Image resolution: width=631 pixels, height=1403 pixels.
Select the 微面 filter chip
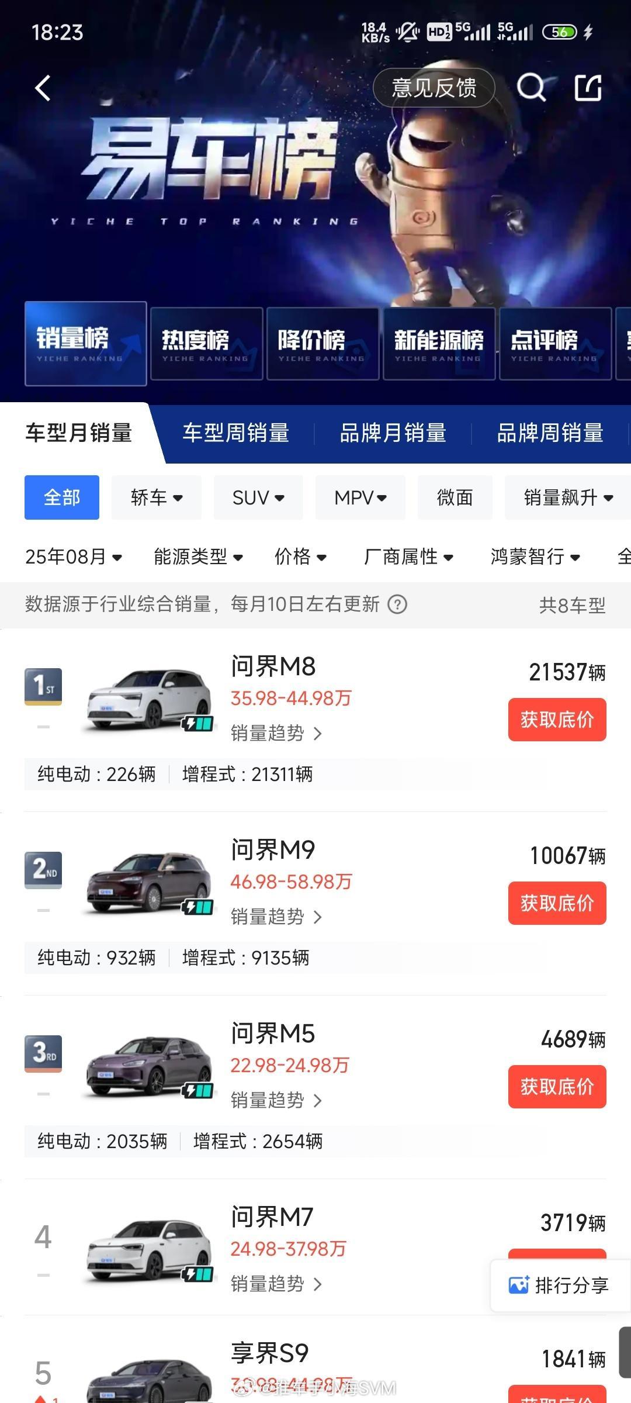(x=455, y=497)
